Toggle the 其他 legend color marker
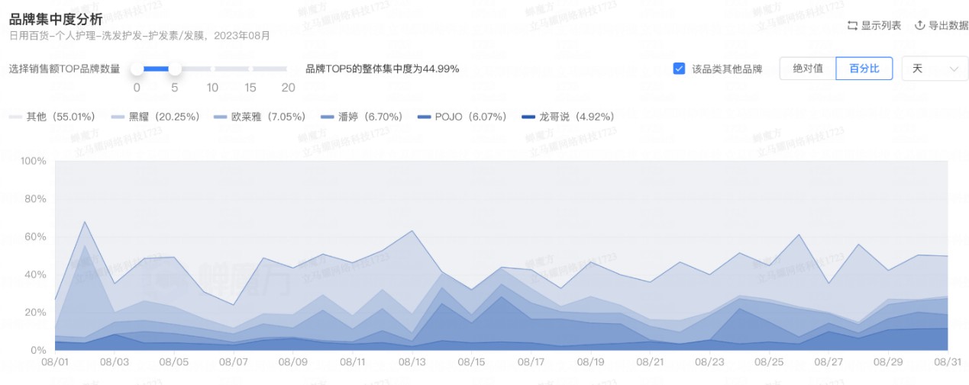The image size is (969, 385). [x=15, y=117]
